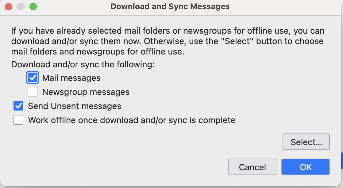Click the "Mail messages" label text
The width and height of the screenshot is (343, 188).
[71, 78]
